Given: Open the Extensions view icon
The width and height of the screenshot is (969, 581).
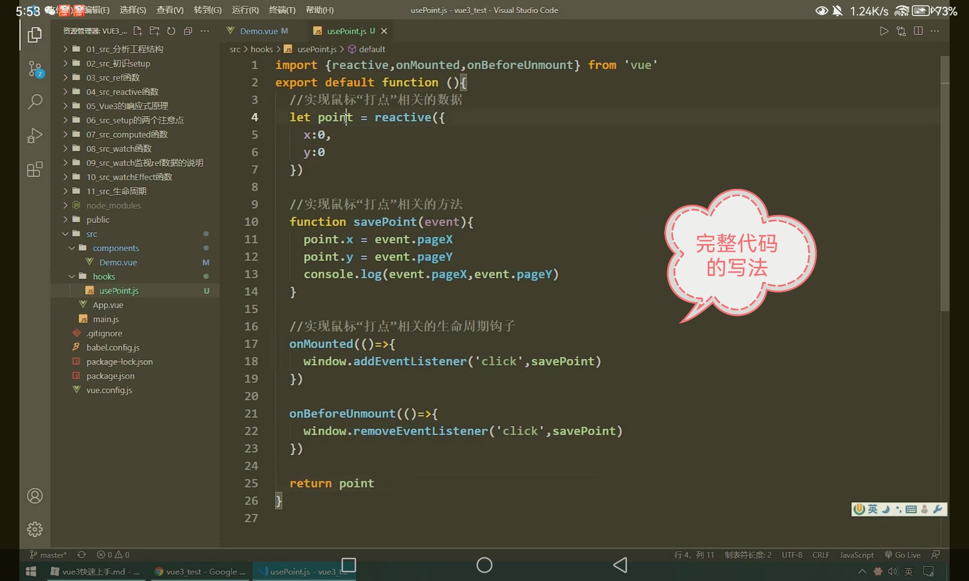Looking at the screenshot, I should (x=35, y=169).
